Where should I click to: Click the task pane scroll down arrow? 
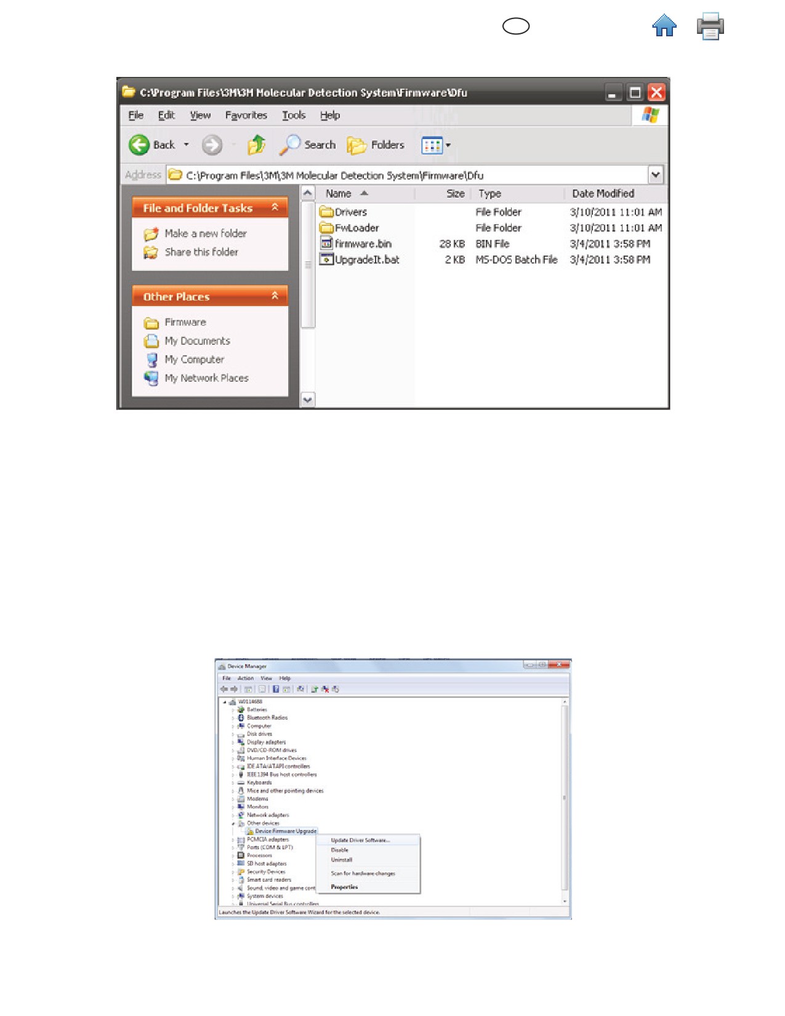click(x=308, y=400)
